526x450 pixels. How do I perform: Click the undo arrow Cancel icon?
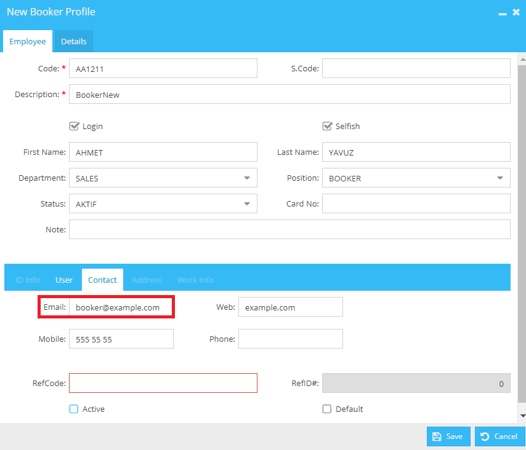click(x=485, y=436)
